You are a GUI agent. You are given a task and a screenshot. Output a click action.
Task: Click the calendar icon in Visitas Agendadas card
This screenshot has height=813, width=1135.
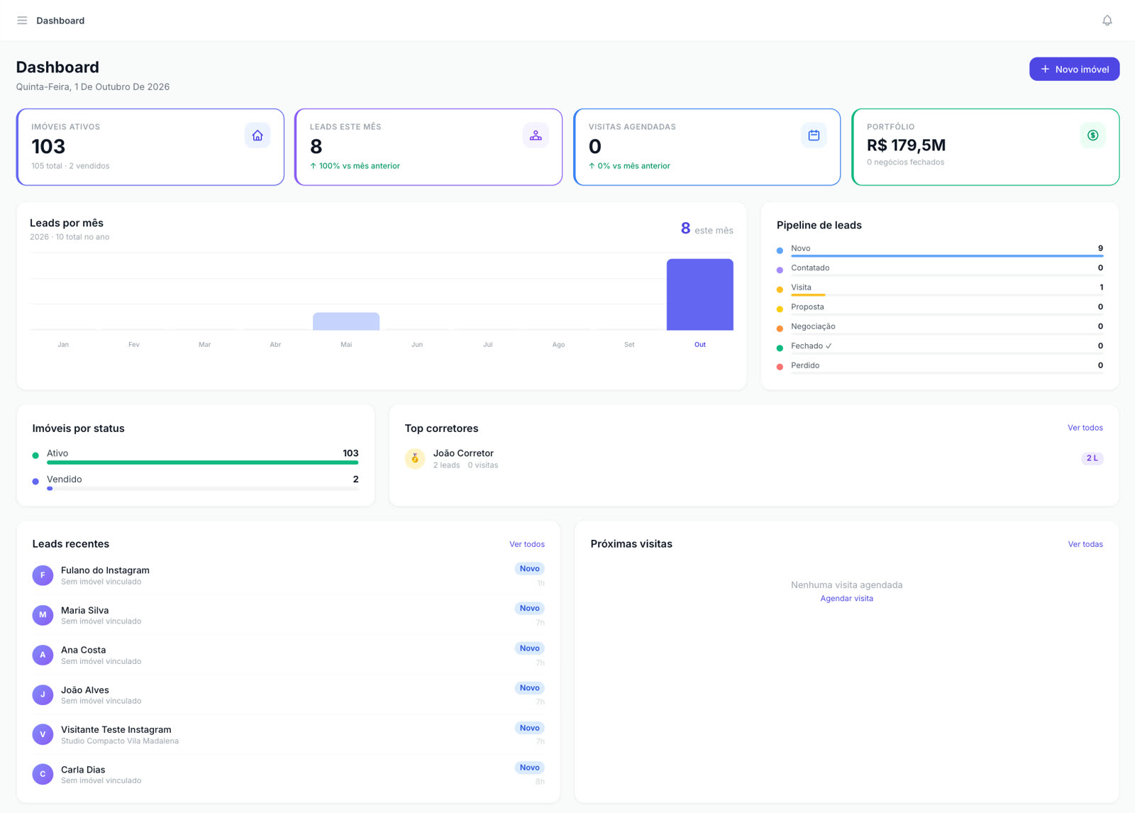(814, 135)
